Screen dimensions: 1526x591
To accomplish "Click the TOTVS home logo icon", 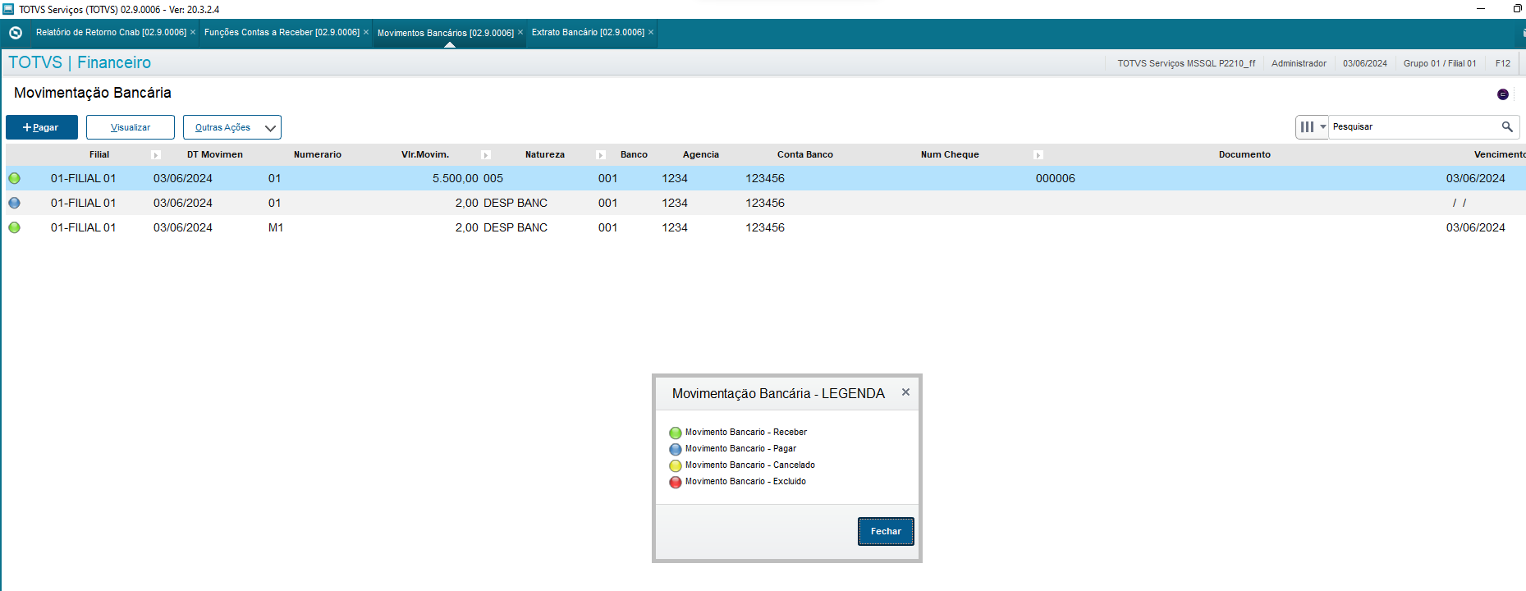I will click(16, 33).
